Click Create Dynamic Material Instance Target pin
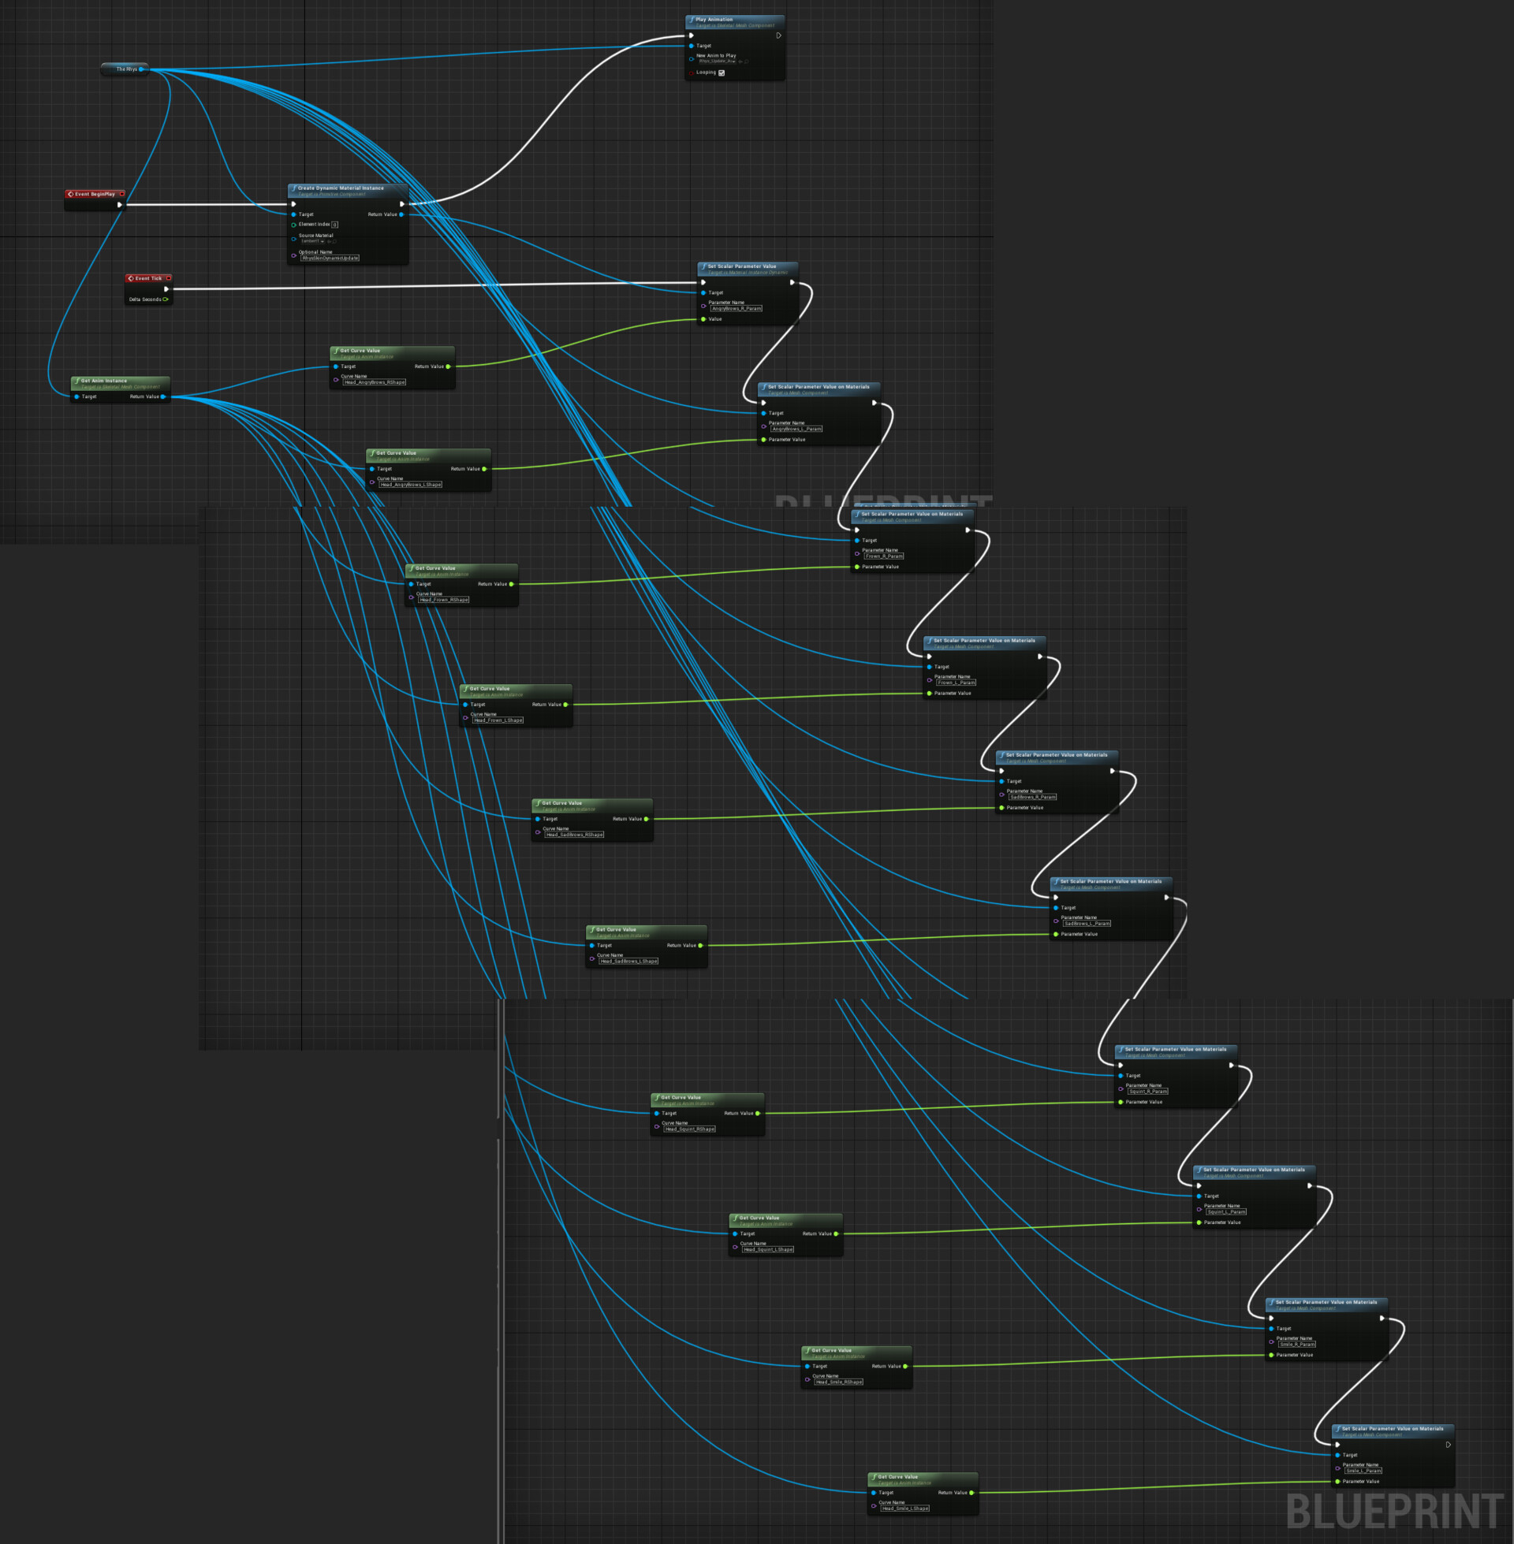The height and width of the screenshot is (1544, 1514). [294, 214]
